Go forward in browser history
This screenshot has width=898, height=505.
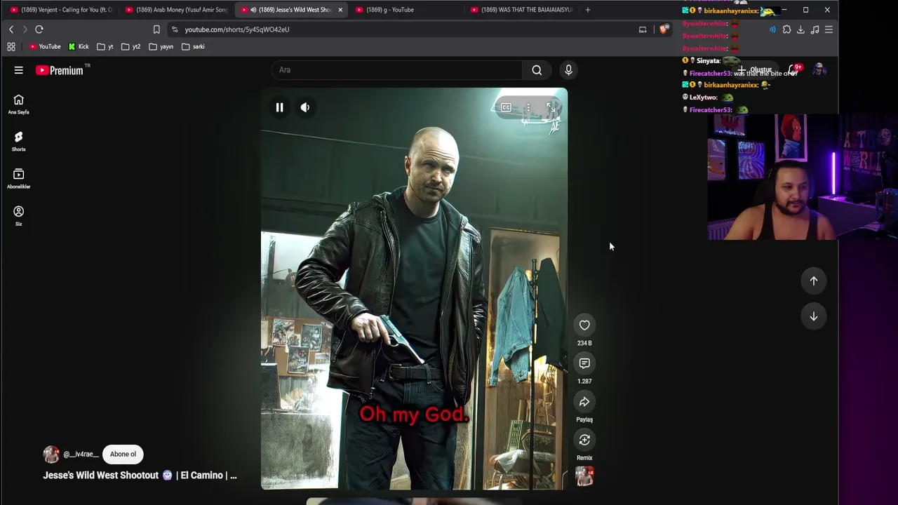(25, 29)
